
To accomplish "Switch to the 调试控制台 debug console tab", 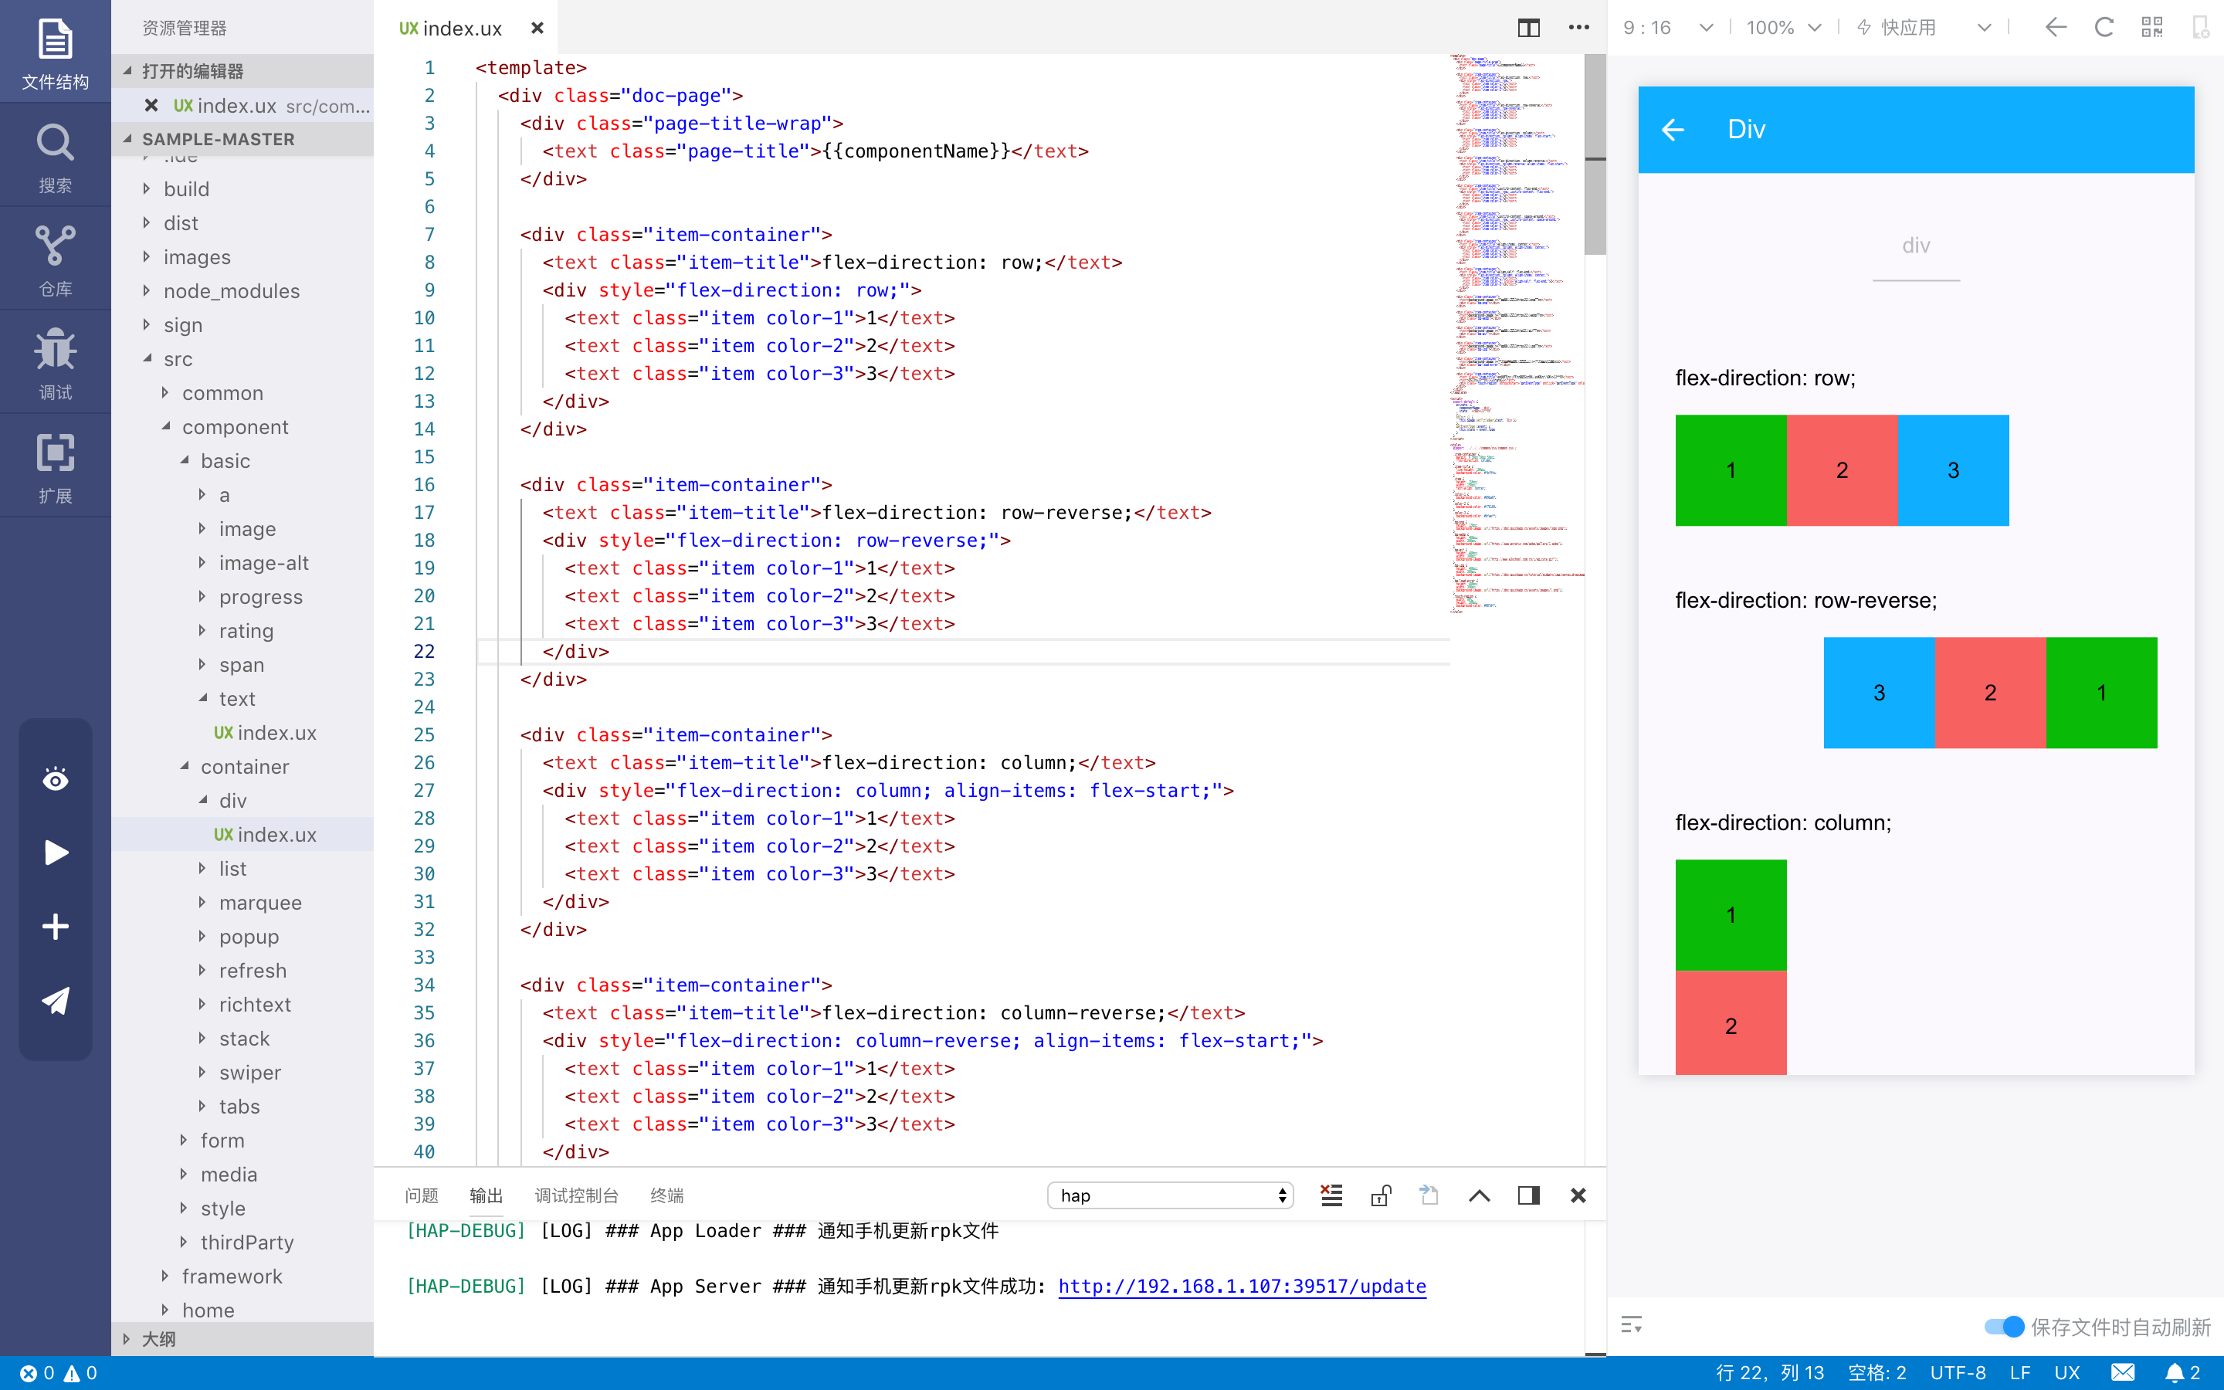I will pos(576,1195).
